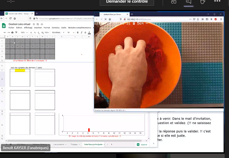Open the Outils menu
Screen dimensions: 229x158
coord(64,27)
